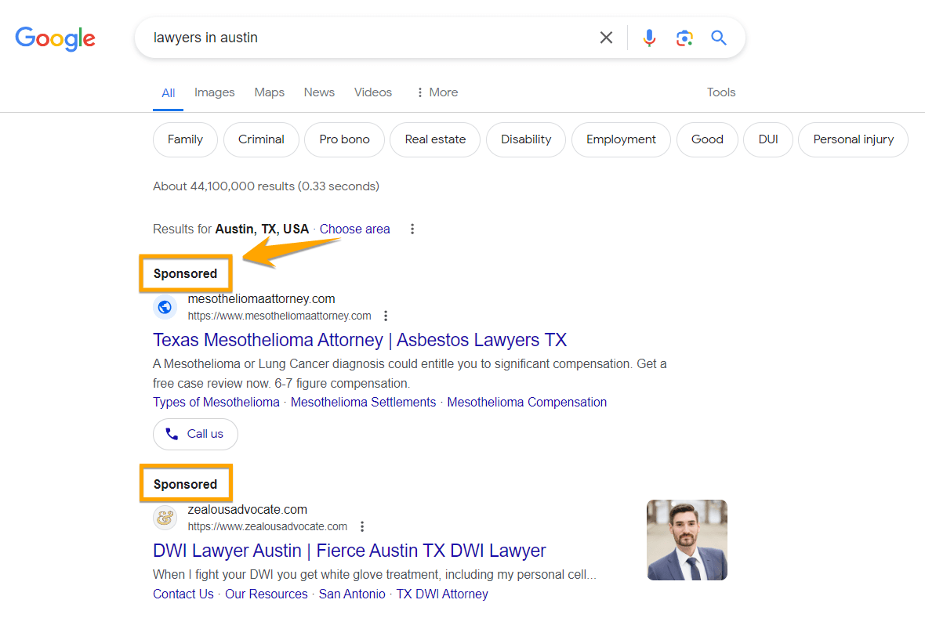Open the Mesothelioma Settlements sitelink
925x625 pixels.
point(364,402)
